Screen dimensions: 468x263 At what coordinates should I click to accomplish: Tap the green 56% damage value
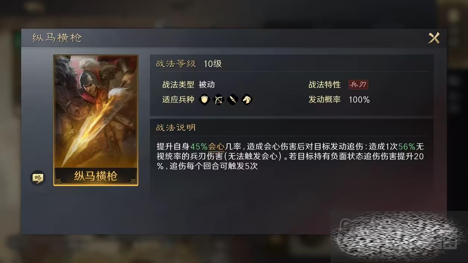click(407, 147)
